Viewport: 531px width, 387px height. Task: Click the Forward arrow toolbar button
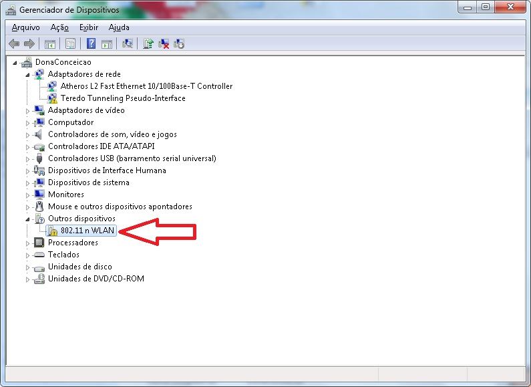(x=29, y=43)
